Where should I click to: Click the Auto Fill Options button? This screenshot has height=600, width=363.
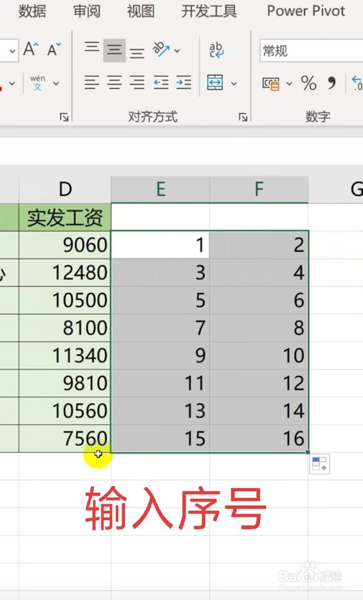tap(320, 464)
